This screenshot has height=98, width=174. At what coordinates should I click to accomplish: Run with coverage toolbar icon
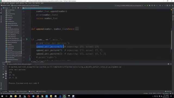150,5
